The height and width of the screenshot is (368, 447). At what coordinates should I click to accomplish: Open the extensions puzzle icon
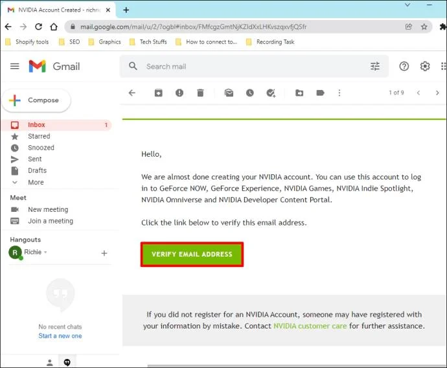pos(443,27)
